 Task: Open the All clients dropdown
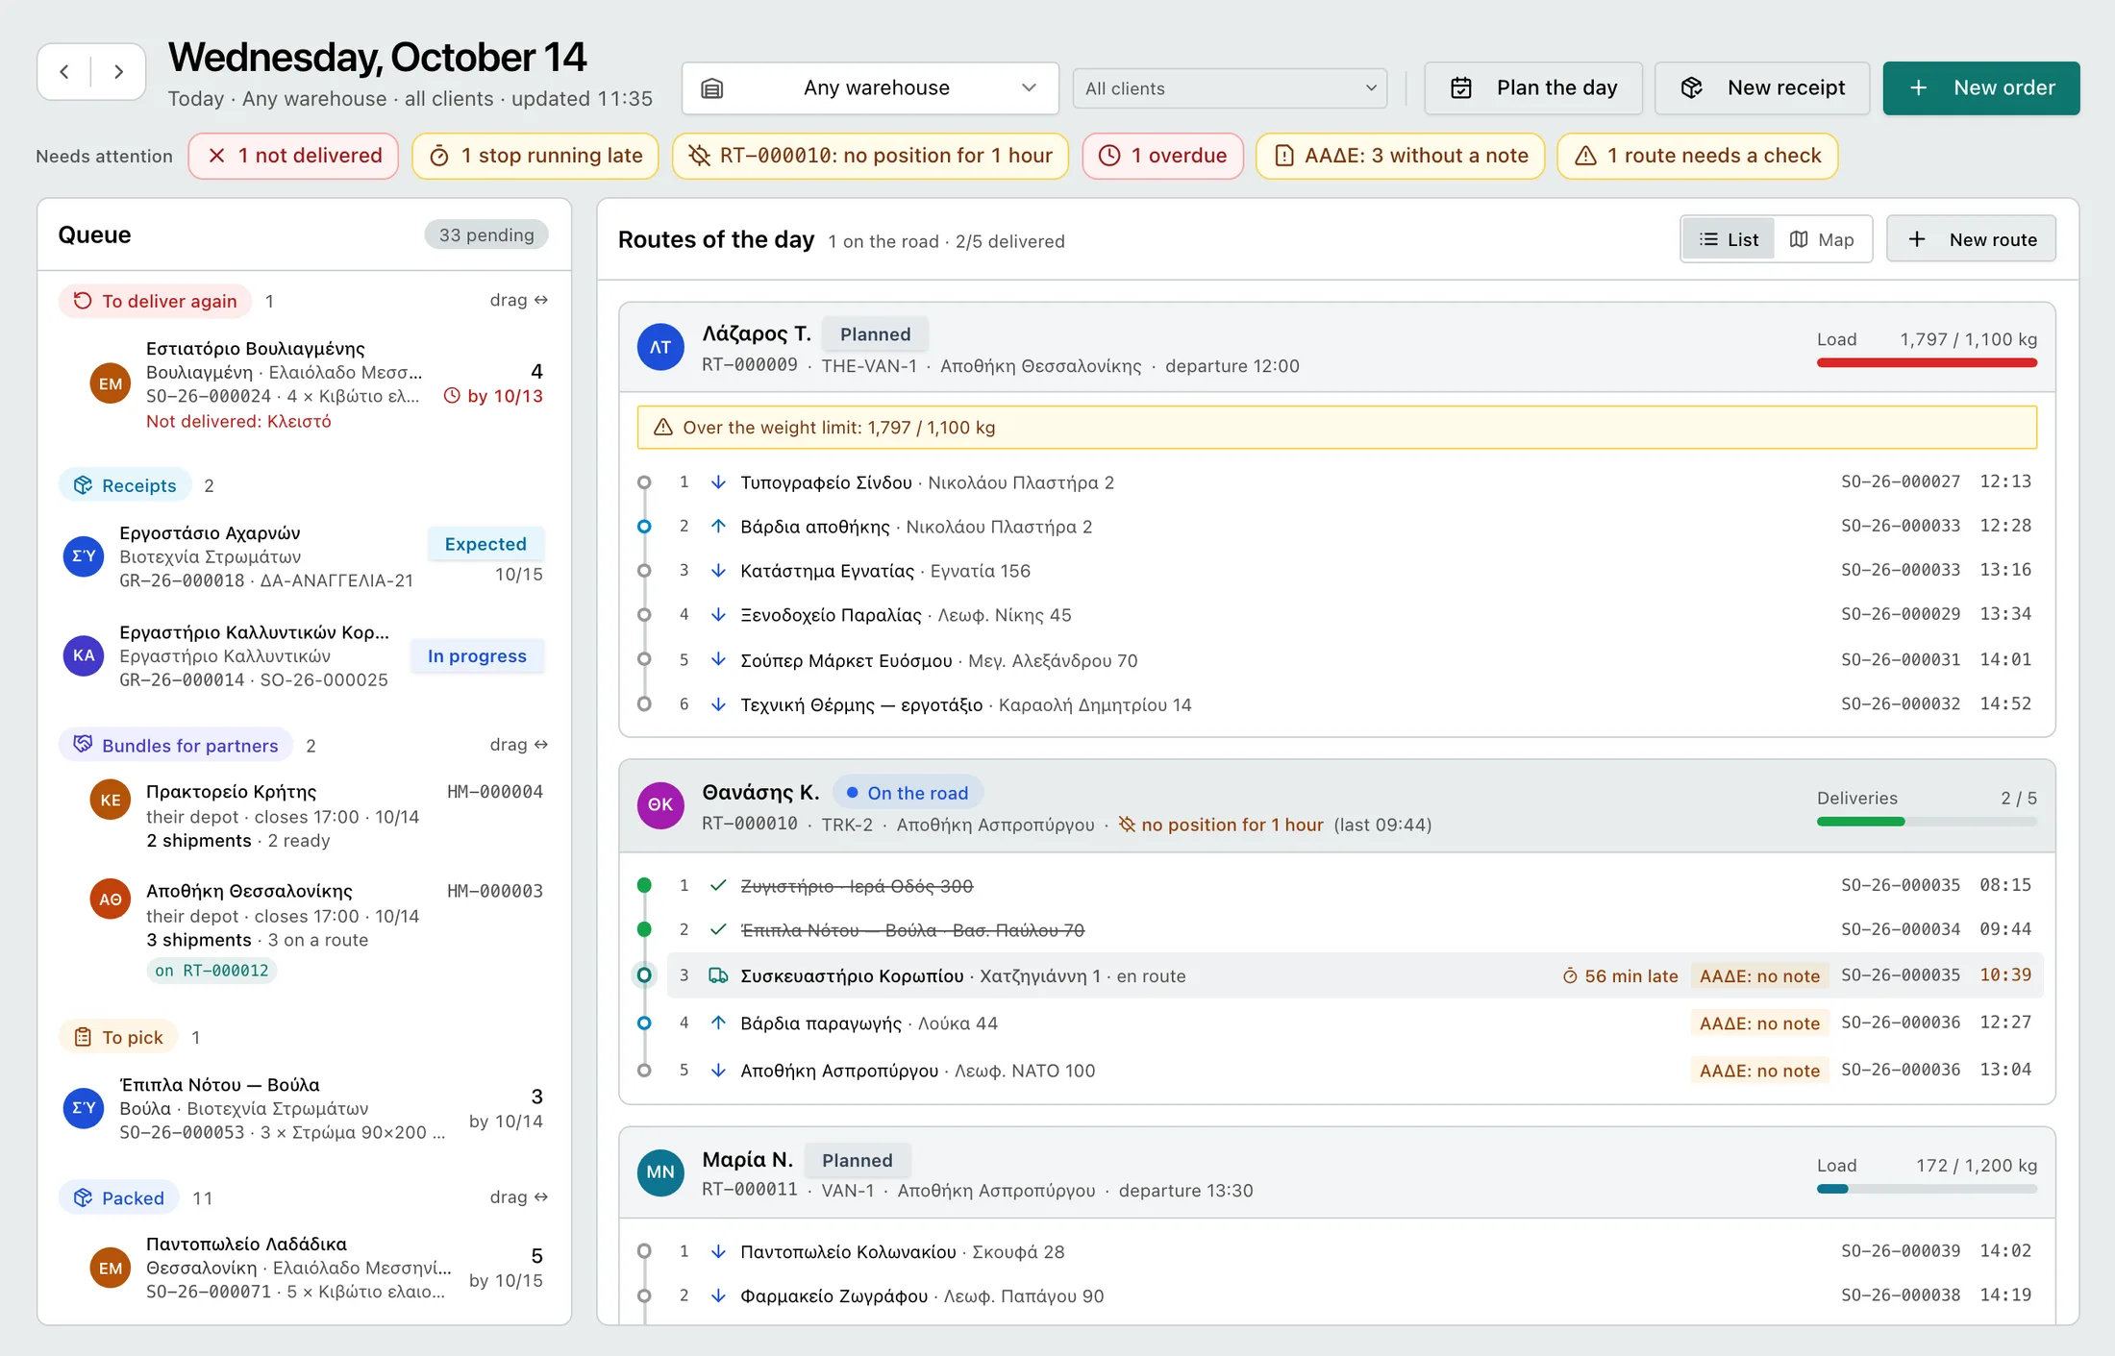(1231, 88)
